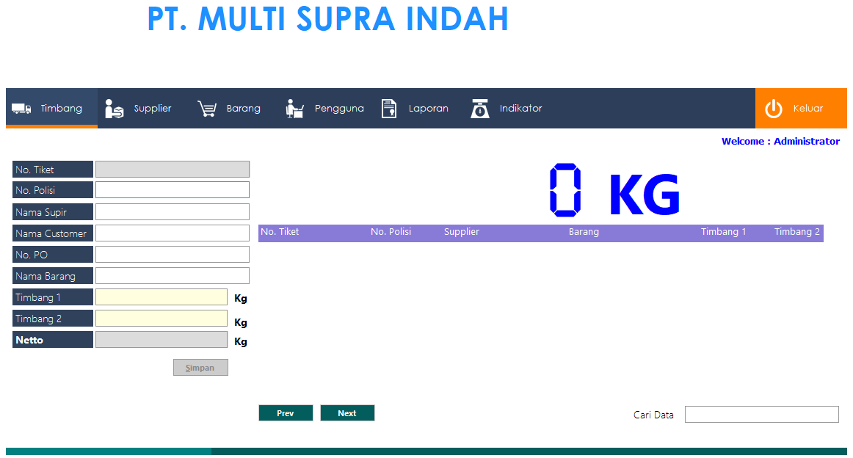Click the Timbang 1 column header
Viewport: 853px width, 458px height.
(723, 232)
